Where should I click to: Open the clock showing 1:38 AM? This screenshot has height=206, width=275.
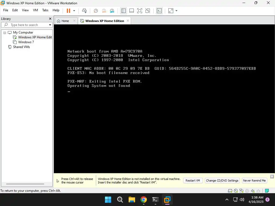(256, 200)
